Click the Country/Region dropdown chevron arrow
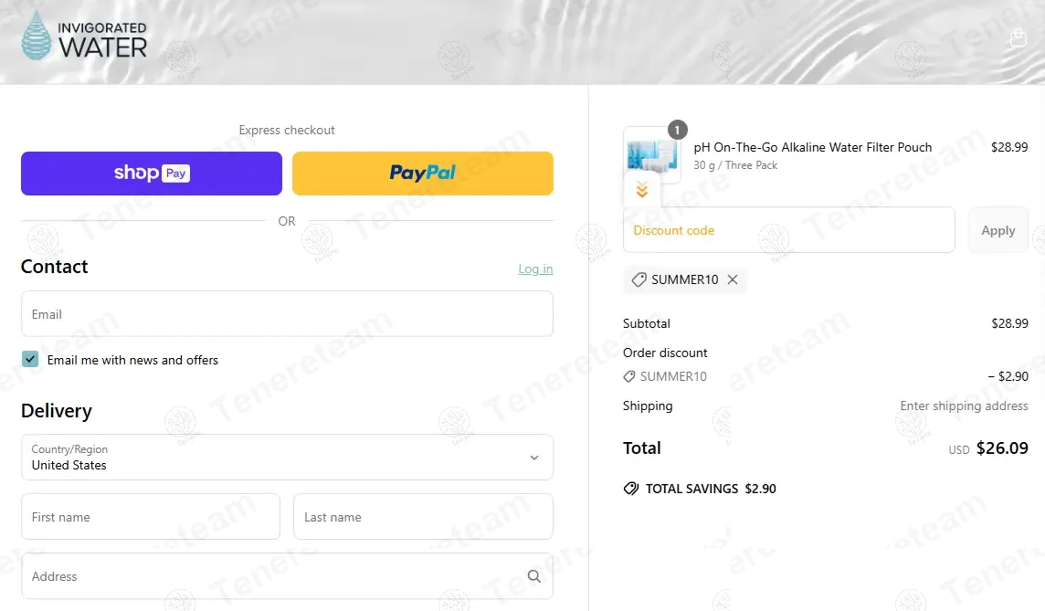This screenshot has width=1045, height=611. (533, 458)
